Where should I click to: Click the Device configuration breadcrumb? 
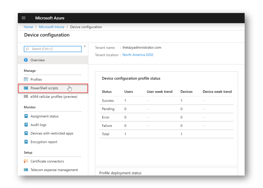coord(86,27)
